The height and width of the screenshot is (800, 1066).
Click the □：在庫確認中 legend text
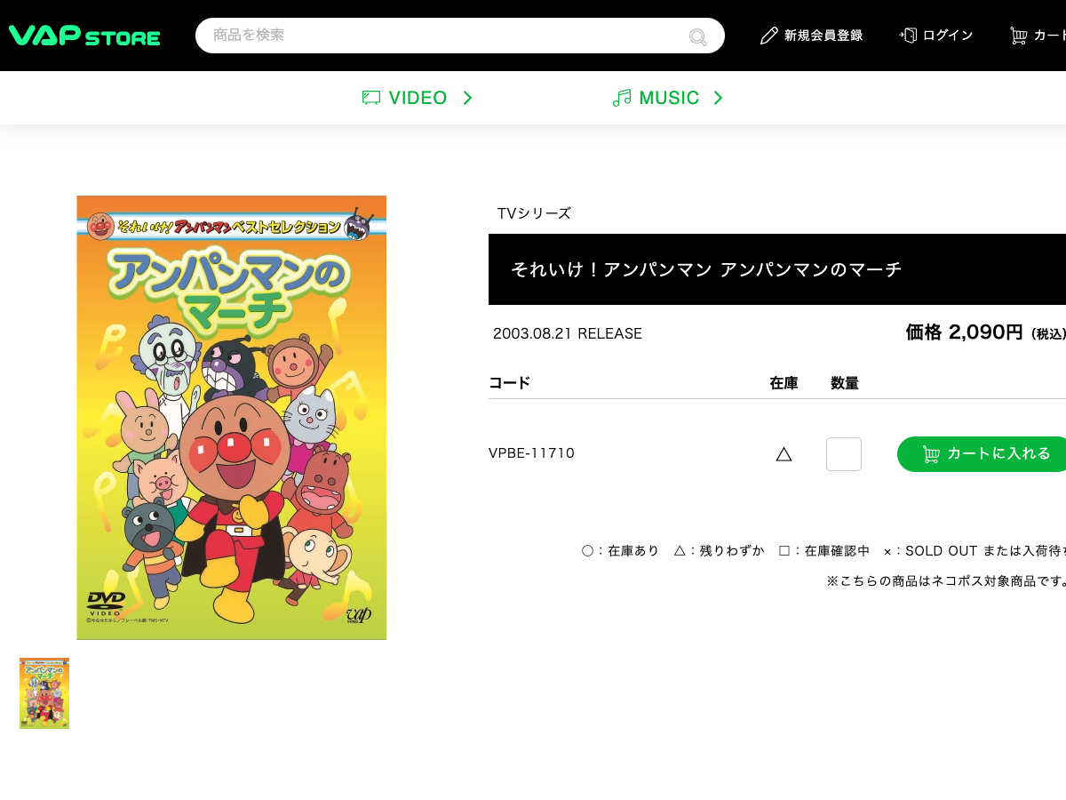coord(823,551)
